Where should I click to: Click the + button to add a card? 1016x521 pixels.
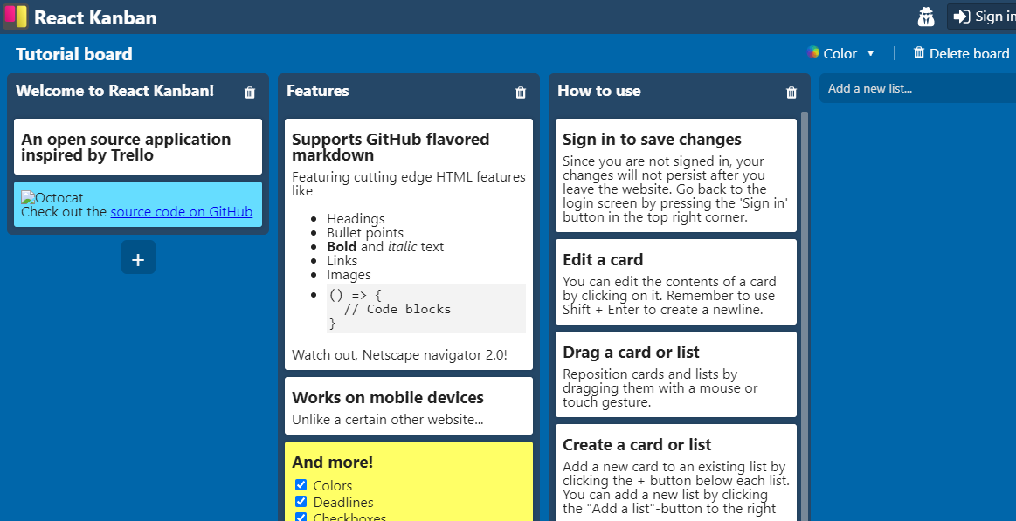click(x=138, y=257)
